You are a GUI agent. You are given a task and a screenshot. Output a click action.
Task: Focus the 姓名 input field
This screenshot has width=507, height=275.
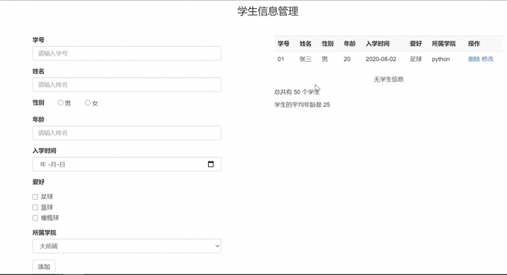pos(127,85)
